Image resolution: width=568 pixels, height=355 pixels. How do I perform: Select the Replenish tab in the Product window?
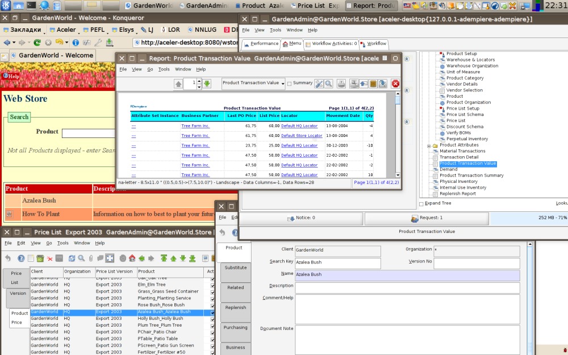(236, 312)
